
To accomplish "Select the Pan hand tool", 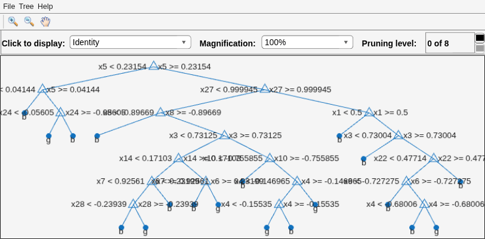I will click(x=45, y=21).
